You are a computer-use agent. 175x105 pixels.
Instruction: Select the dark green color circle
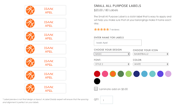[x=121, y=74]
